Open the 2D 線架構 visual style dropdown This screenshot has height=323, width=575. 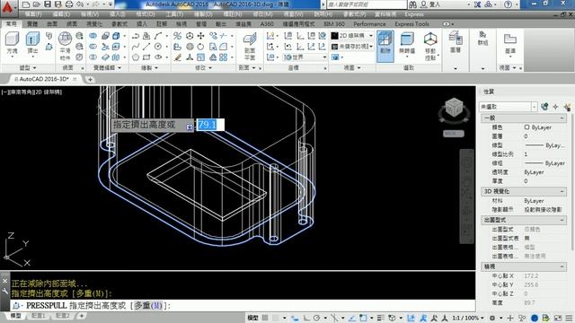coord(352,36)
